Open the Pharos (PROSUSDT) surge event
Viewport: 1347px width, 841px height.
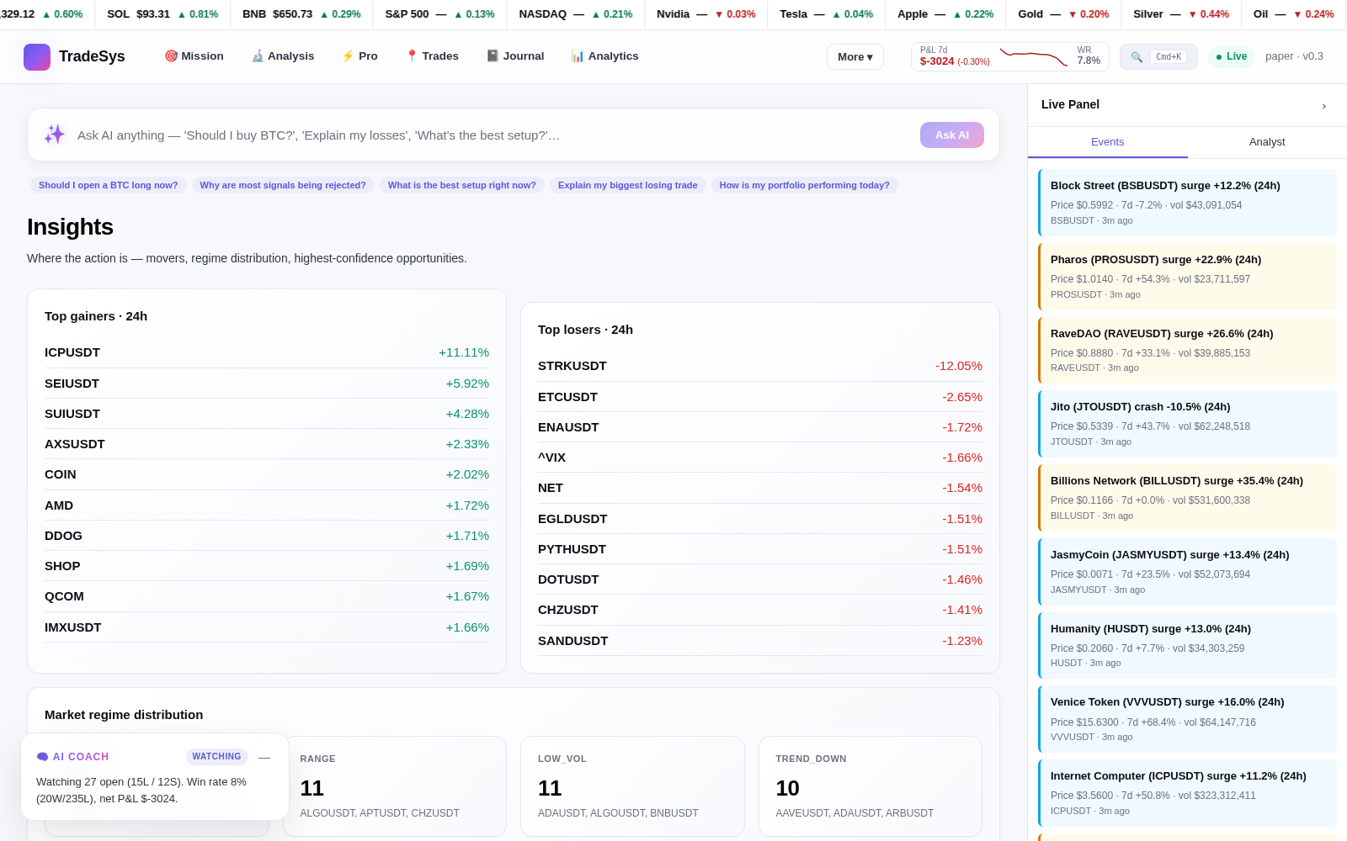point(1187,277)
